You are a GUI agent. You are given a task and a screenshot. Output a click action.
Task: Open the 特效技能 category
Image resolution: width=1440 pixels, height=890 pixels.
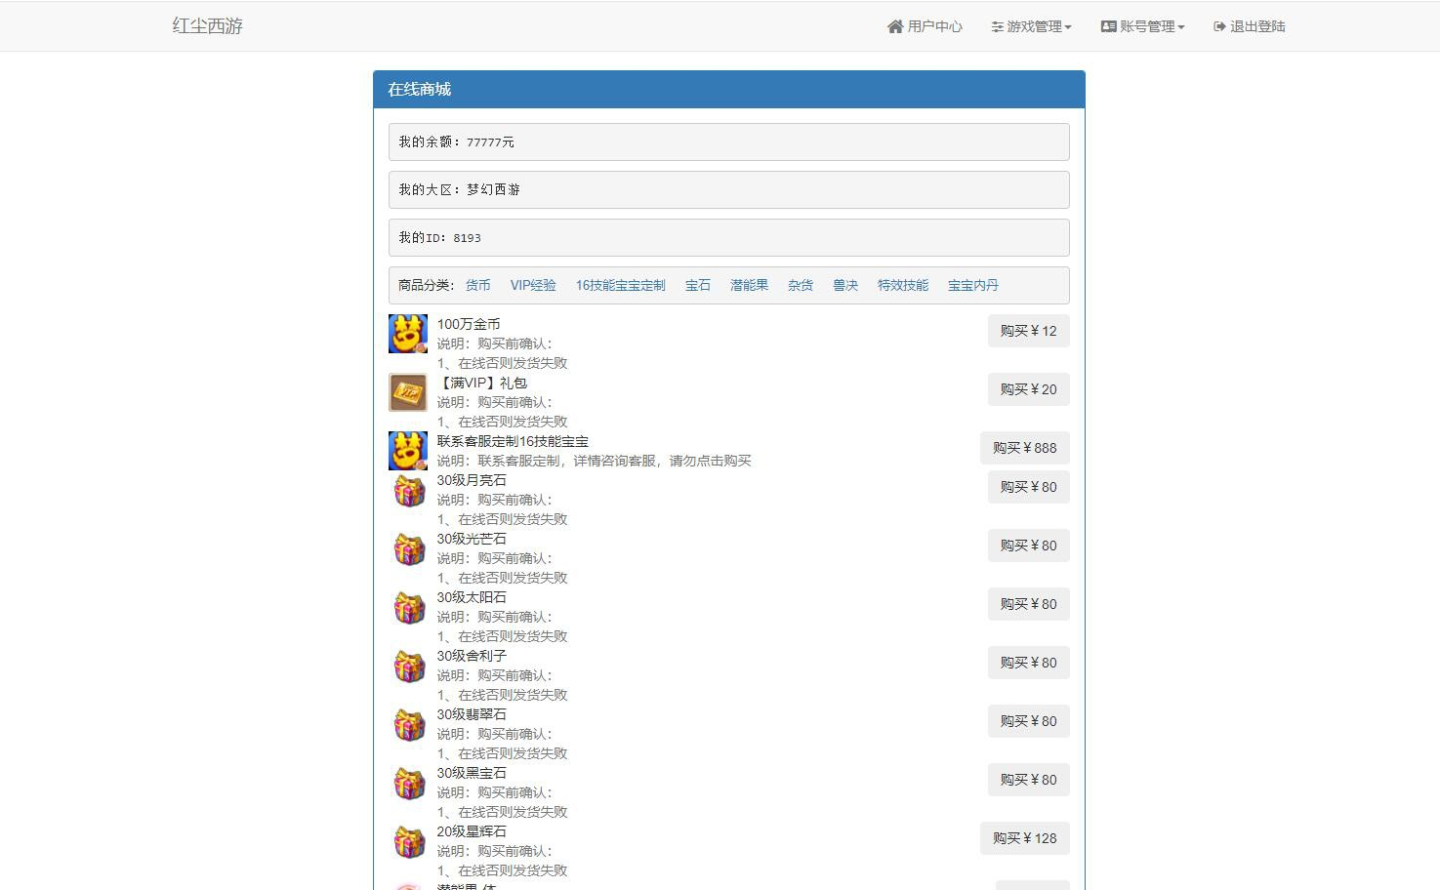point(903,285)
